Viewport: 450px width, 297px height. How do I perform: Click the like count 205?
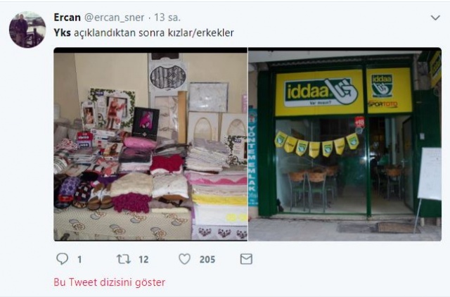point(207,260)
